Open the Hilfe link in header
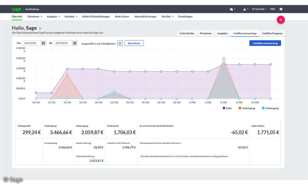The height and width of the screenshot is (185, 308). click(x=273, y=9)
